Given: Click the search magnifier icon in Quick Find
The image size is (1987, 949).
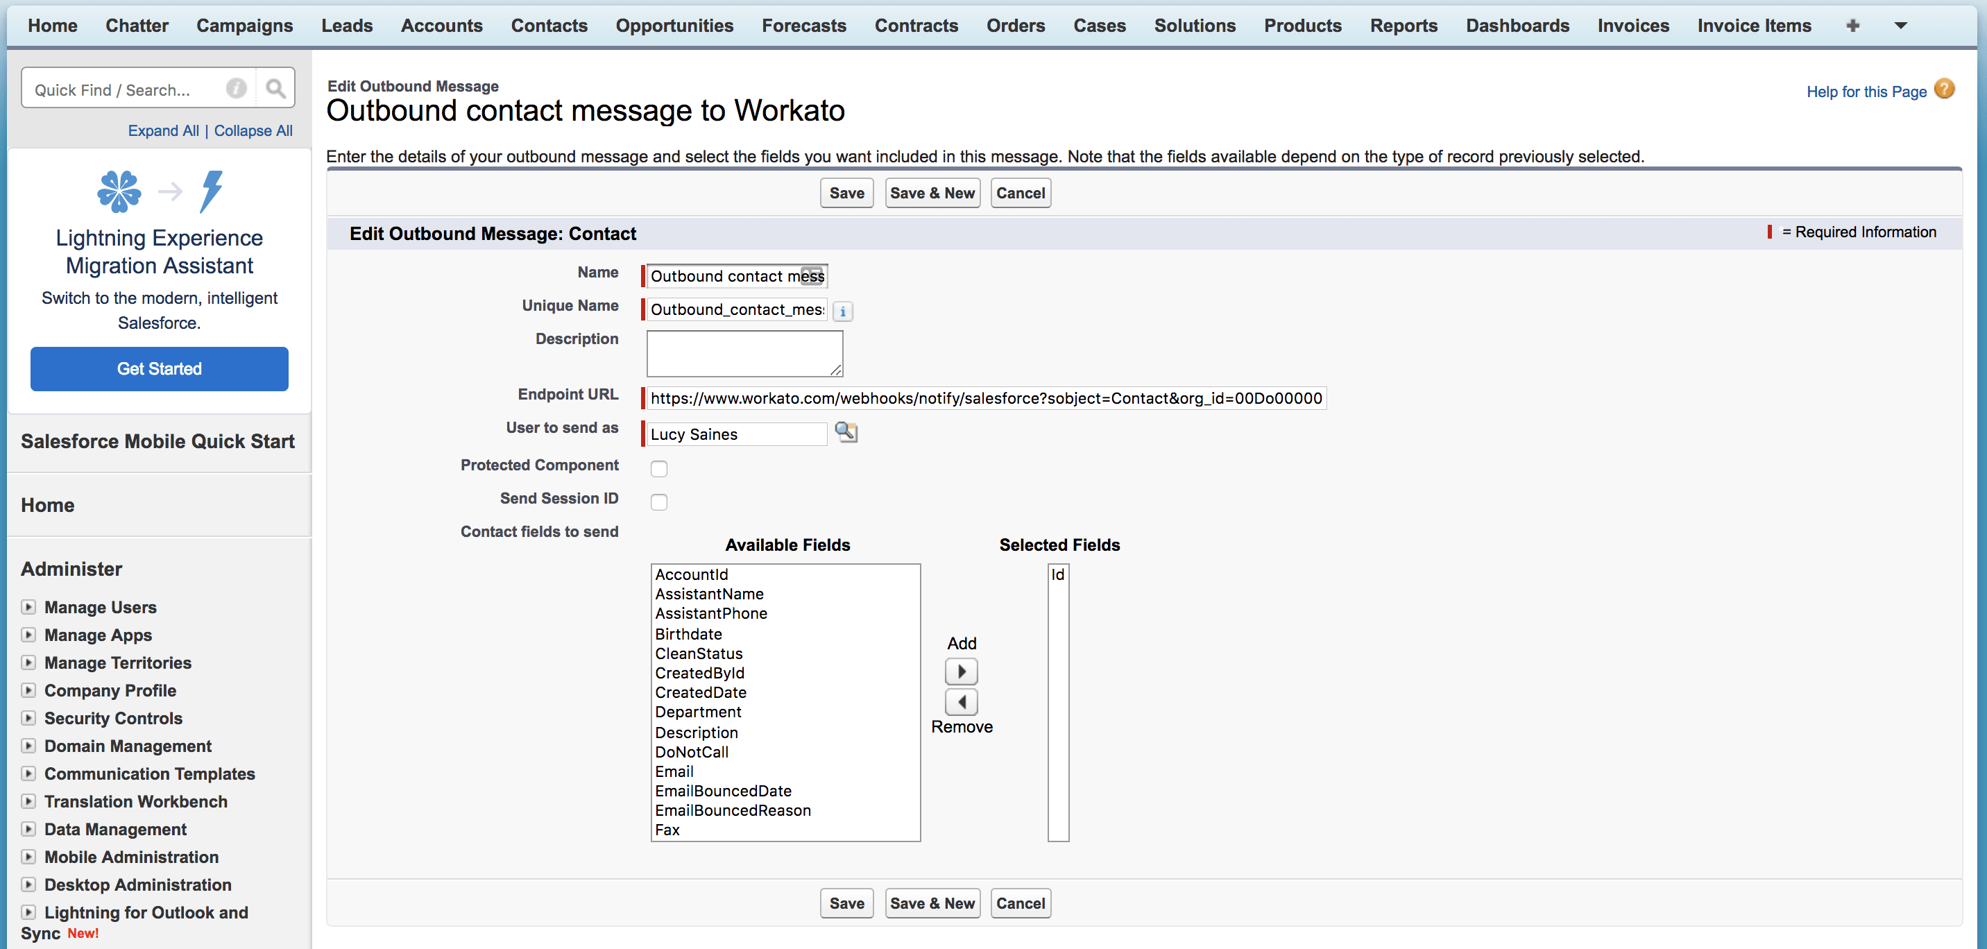Looking at the screenshot, I should (276, 90).
